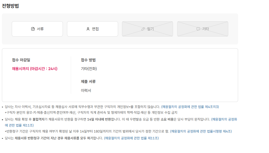The image size is (269, 153).
Task: Click the 접수 마감일 label
Action: tap(21, 60)
